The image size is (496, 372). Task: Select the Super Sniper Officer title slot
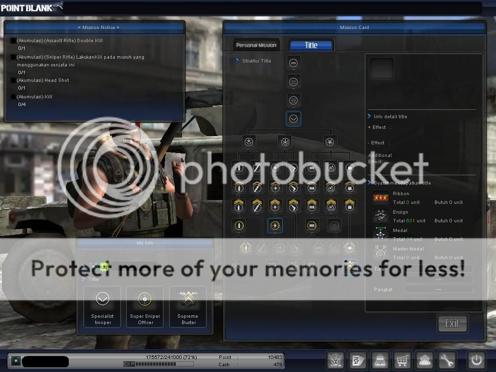(145, 307)
